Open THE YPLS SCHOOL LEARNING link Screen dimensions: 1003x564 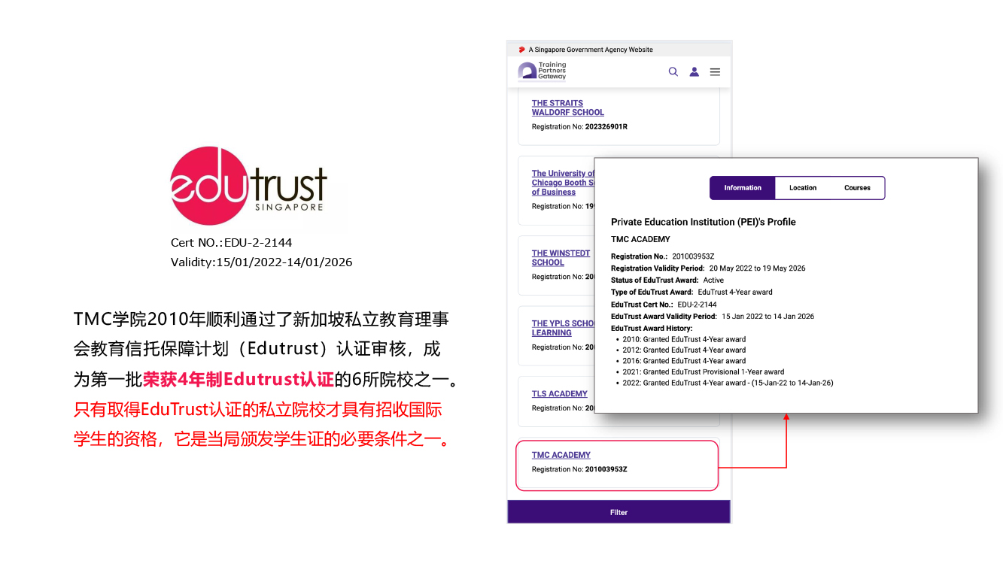point(564,328)
